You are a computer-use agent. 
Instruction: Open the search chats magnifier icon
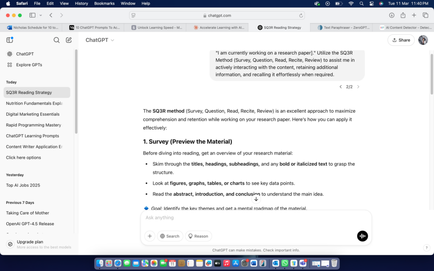56,40
